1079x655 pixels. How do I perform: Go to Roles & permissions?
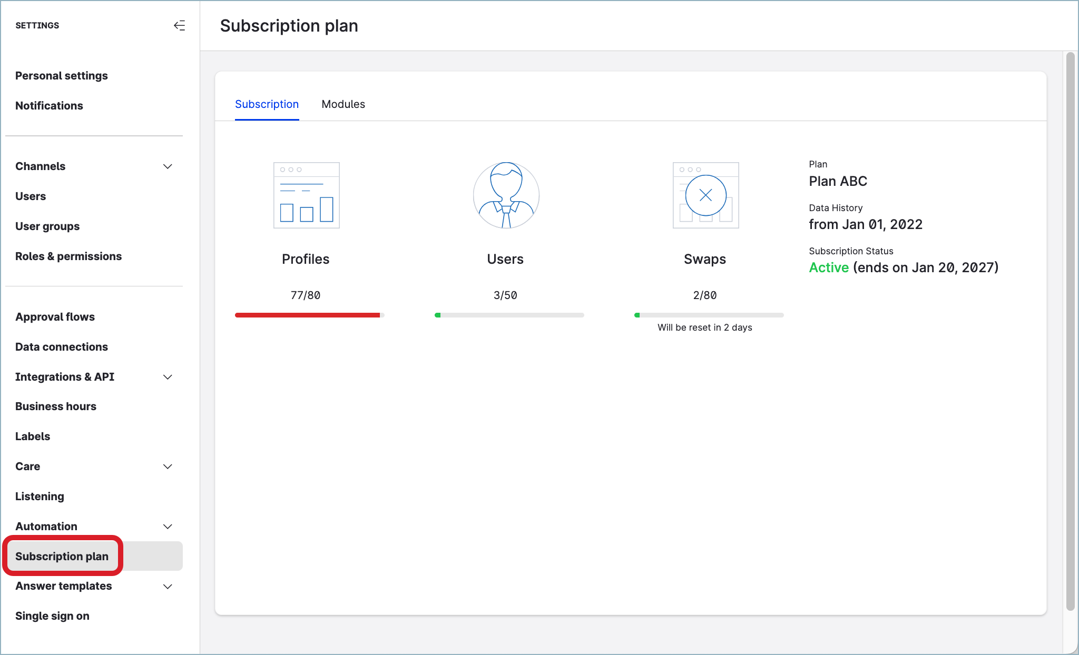pyautogui.click(x=68, y=256)
